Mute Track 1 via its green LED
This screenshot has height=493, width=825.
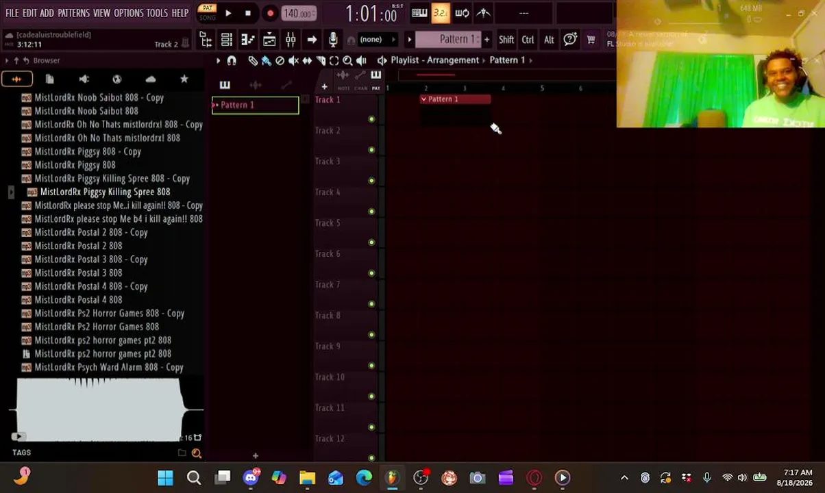(x=371, y=119)
